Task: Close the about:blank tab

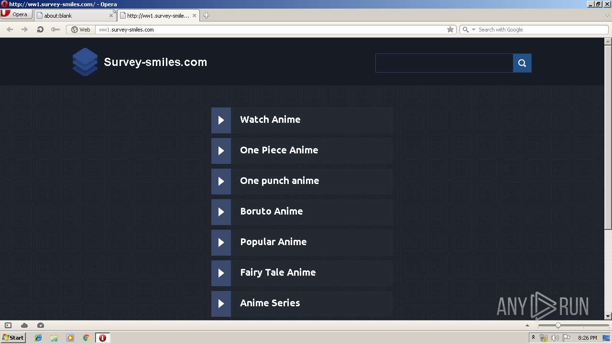Action: point(111,15)
